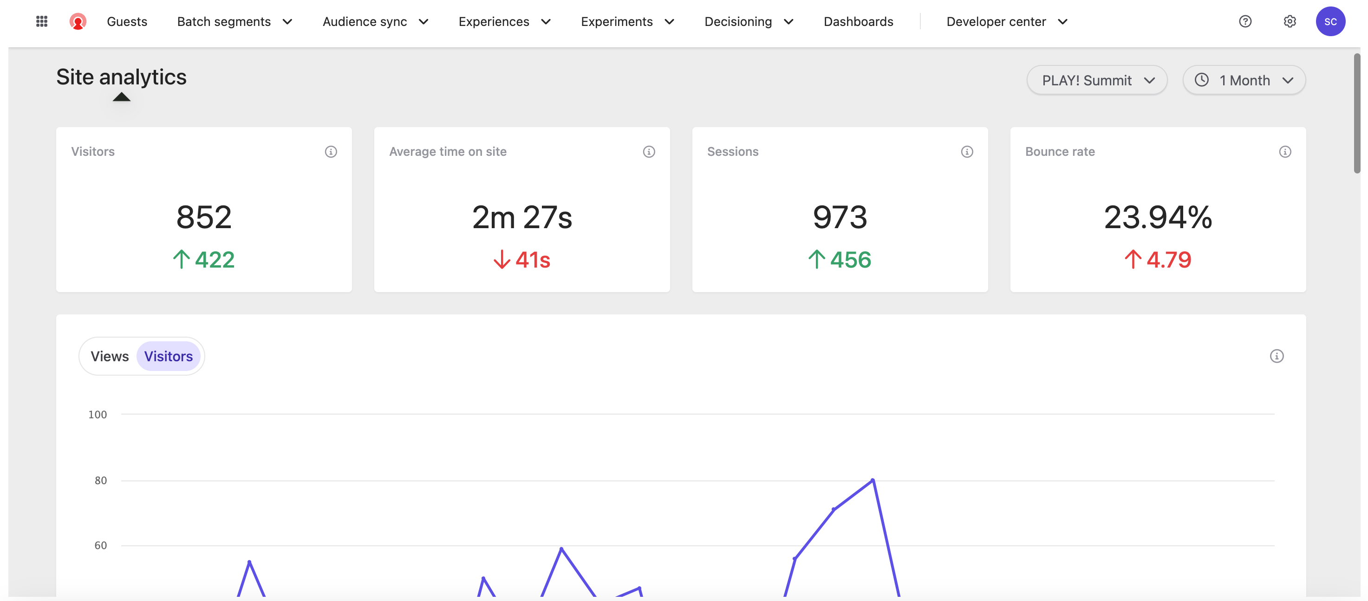The width and height of the screenshot is (1368, 601).
Task: Go to Dashboards
Action: 858,21
